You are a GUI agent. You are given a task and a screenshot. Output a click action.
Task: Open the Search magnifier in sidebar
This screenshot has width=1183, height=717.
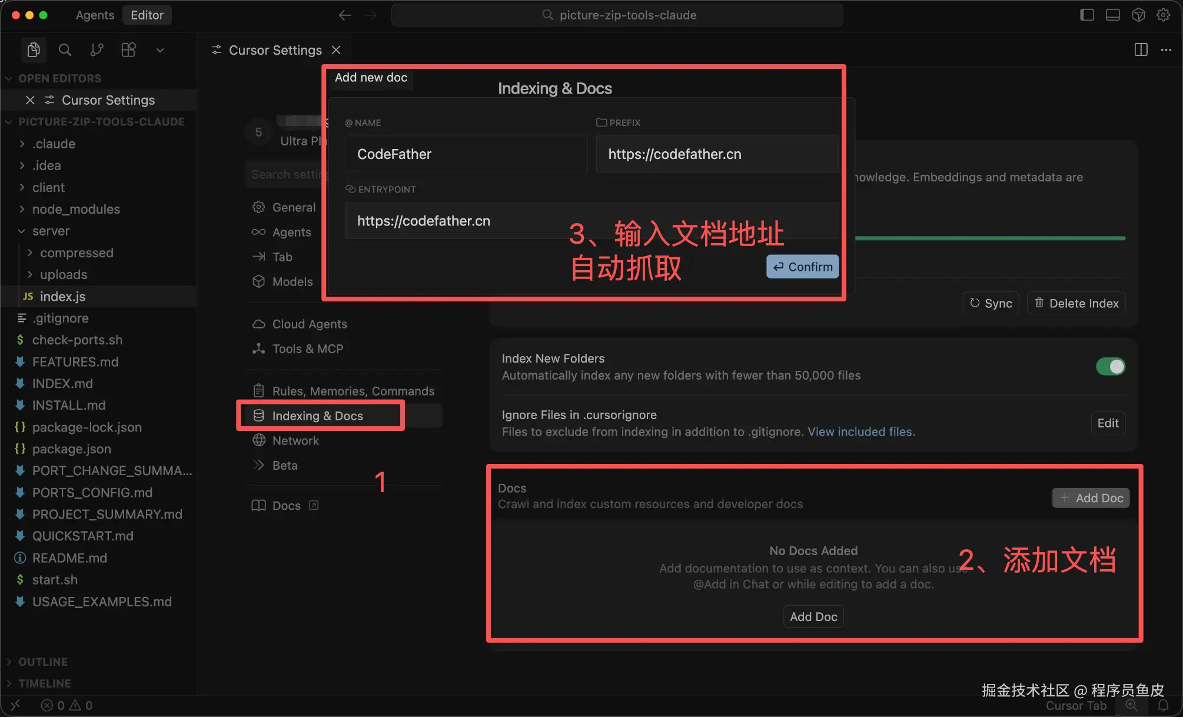(65, 50)
